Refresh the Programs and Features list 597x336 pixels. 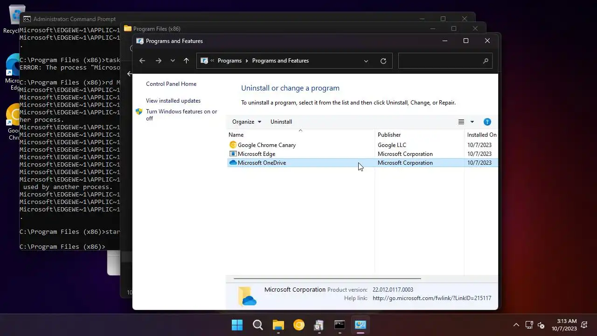point(383,61)
